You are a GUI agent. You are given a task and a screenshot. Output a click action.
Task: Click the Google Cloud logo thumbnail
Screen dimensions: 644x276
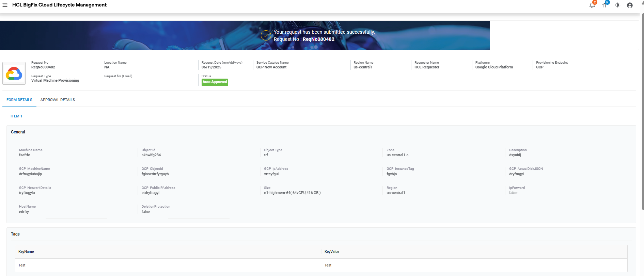[14, 73]
